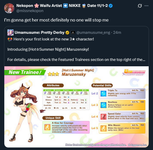This screenshot has width=153, height=150.
Task: Click the gold verified badge on Umamusume
Action: (x=67, y=33)
